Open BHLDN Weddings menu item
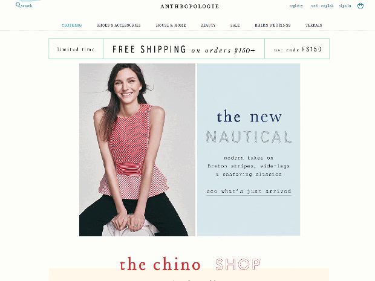 pyautogui.click(x=273, y=25)
